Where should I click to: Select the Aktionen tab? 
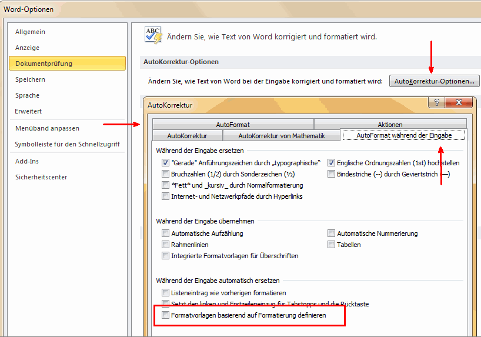(390, 125)
